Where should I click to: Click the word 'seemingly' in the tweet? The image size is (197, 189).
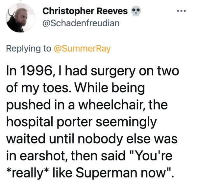click(x=126, y=123)
